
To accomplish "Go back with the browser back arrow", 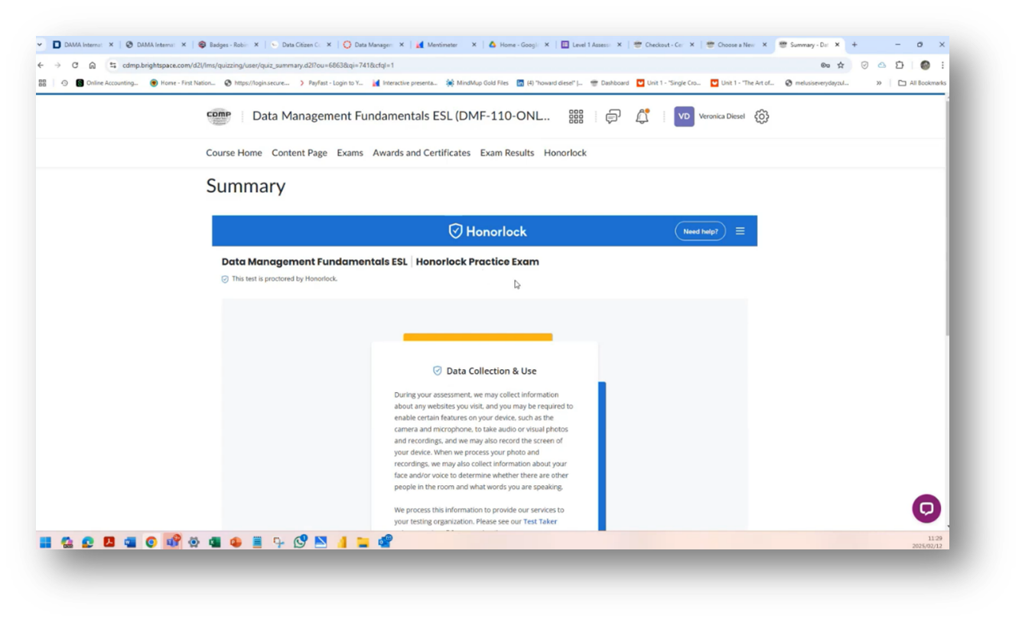I will coord(41,66).
